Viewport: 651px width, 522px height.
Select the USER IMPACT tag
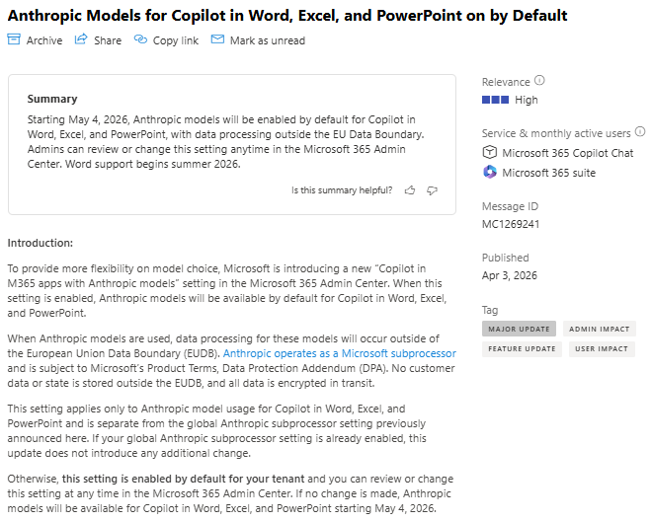[602, 348]
